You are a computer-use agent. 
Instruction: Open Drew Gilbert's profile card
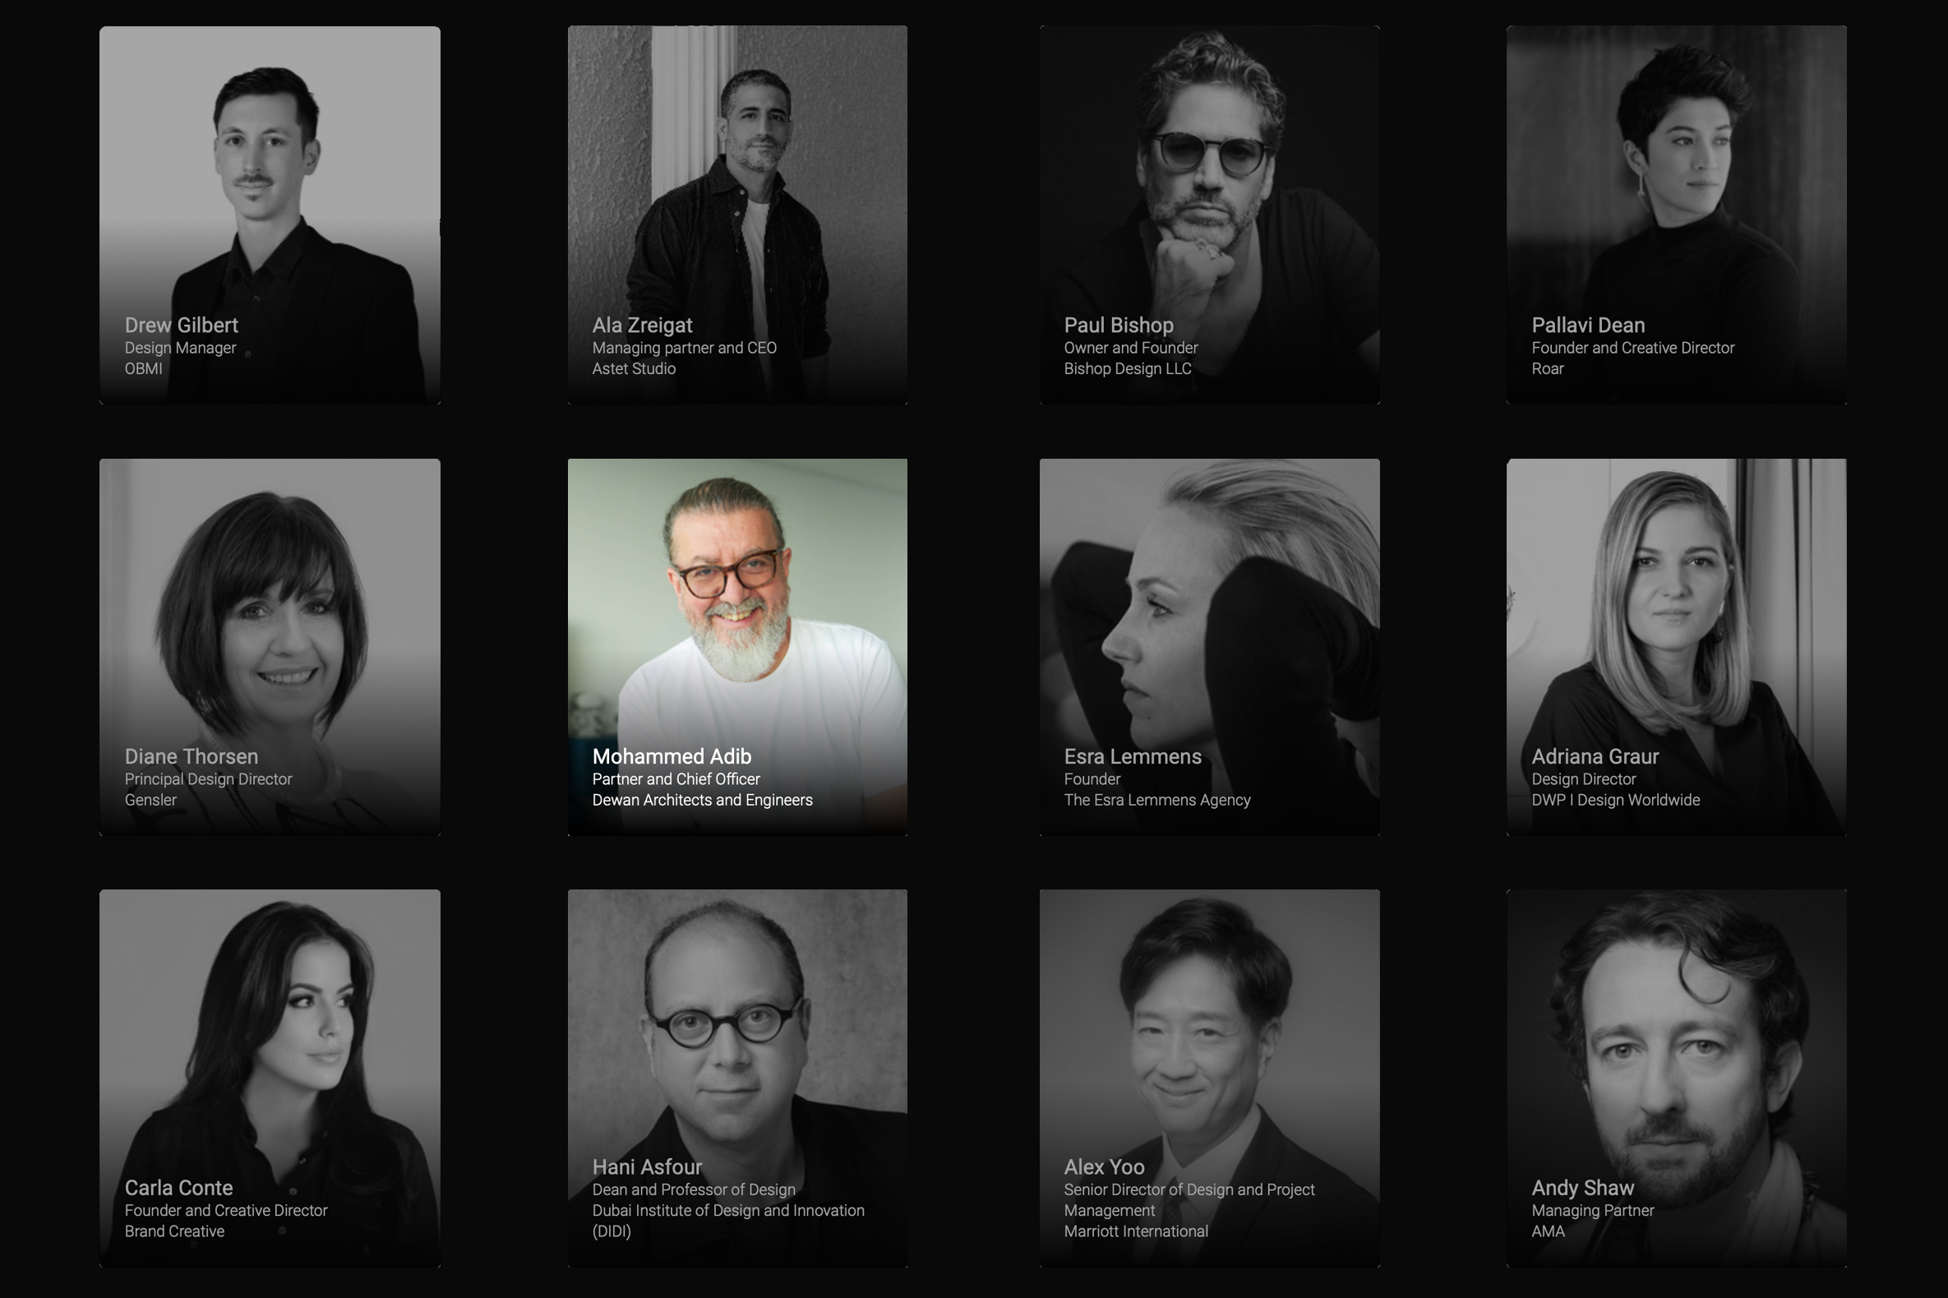click(x=270, y=215)
